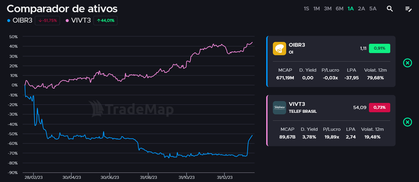Click the Comparador de ativos title
This screenshot has width=419, height=182.
62,9
